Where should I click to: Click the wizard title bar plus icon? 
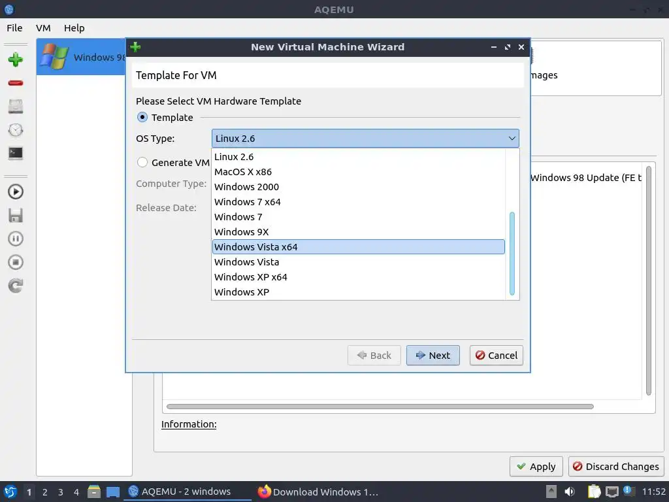pos(136,47)
